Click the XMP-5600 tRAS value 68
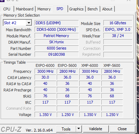 tap(112, 96)
